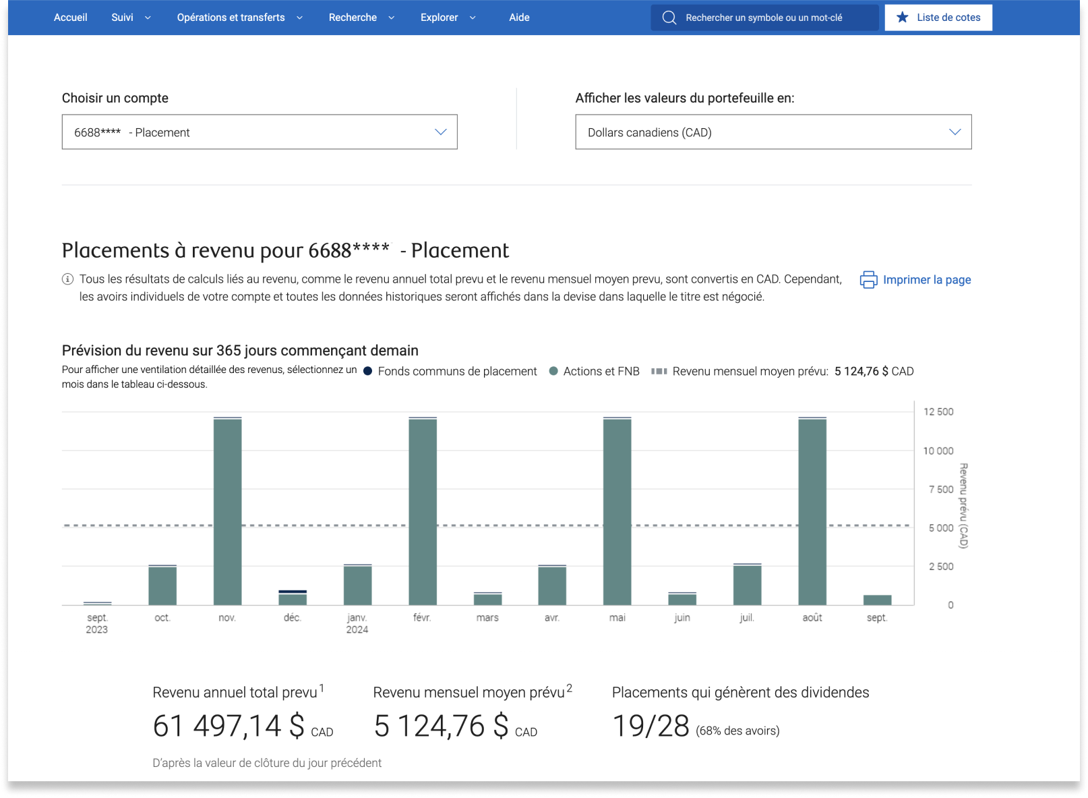Select the févr. bar in the chart
Image resolution: width=1088 pixels, height=798 pixels.
[423, 511]
